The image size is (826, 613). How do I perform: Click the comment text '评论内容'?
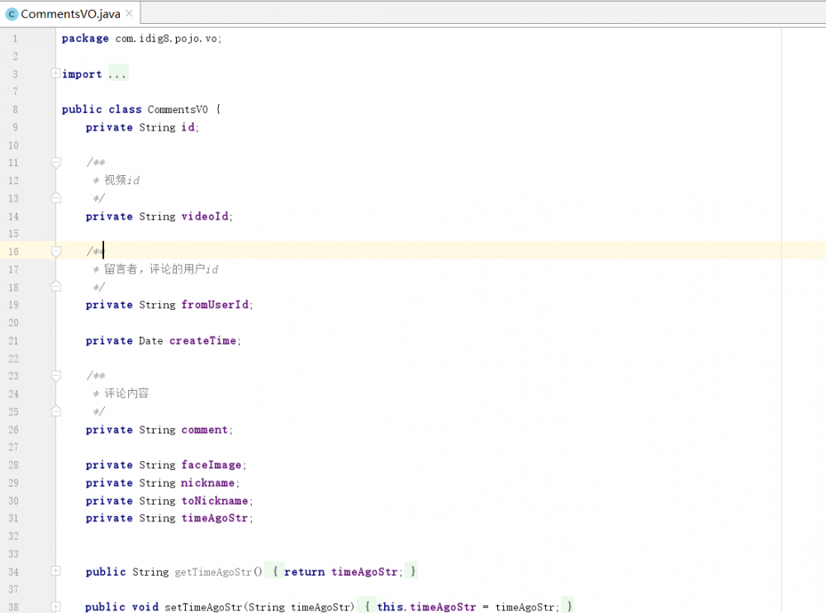click(x=126, y=393)
